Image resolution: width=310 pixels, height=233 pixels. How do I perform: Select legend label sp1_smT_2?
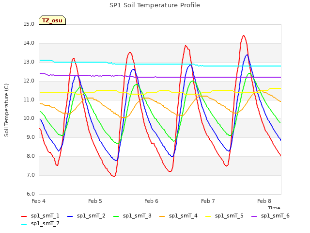point(91,216)
